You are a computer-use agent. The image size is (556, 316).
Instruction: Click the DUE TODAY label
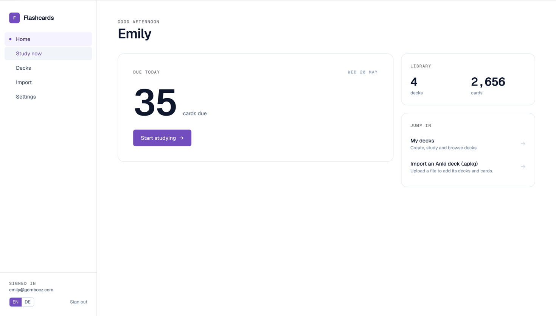point(146,72)
